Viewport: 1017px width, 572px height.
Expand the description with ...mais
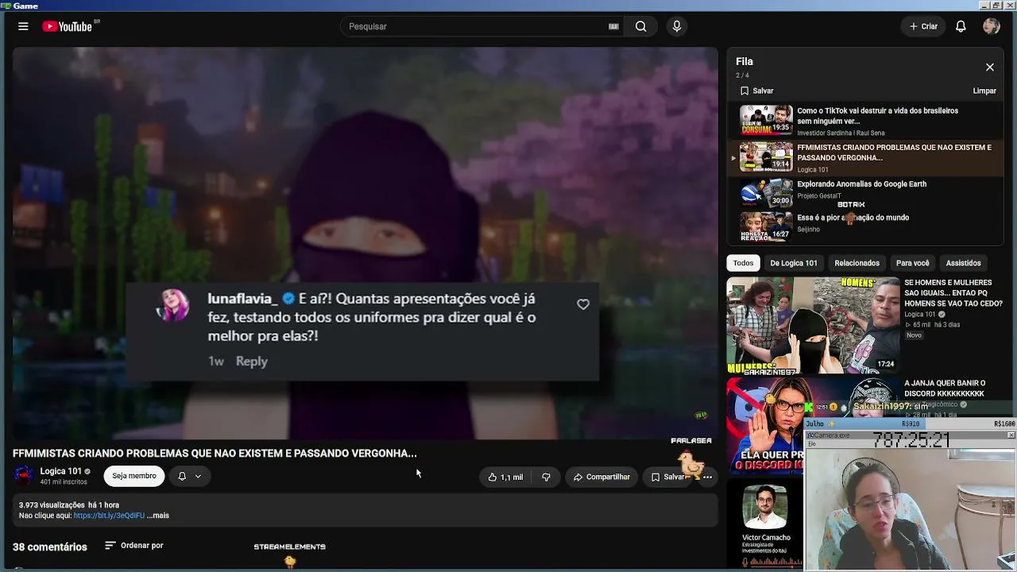(x=158, y=516)
